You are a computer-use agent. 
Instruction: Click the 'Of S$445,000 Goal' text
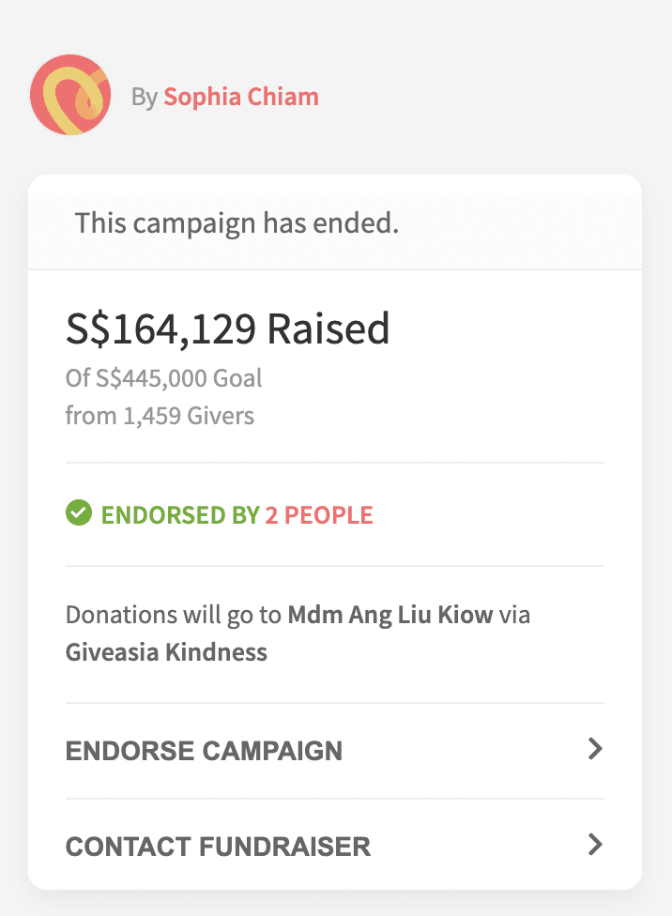click(163, 379)
